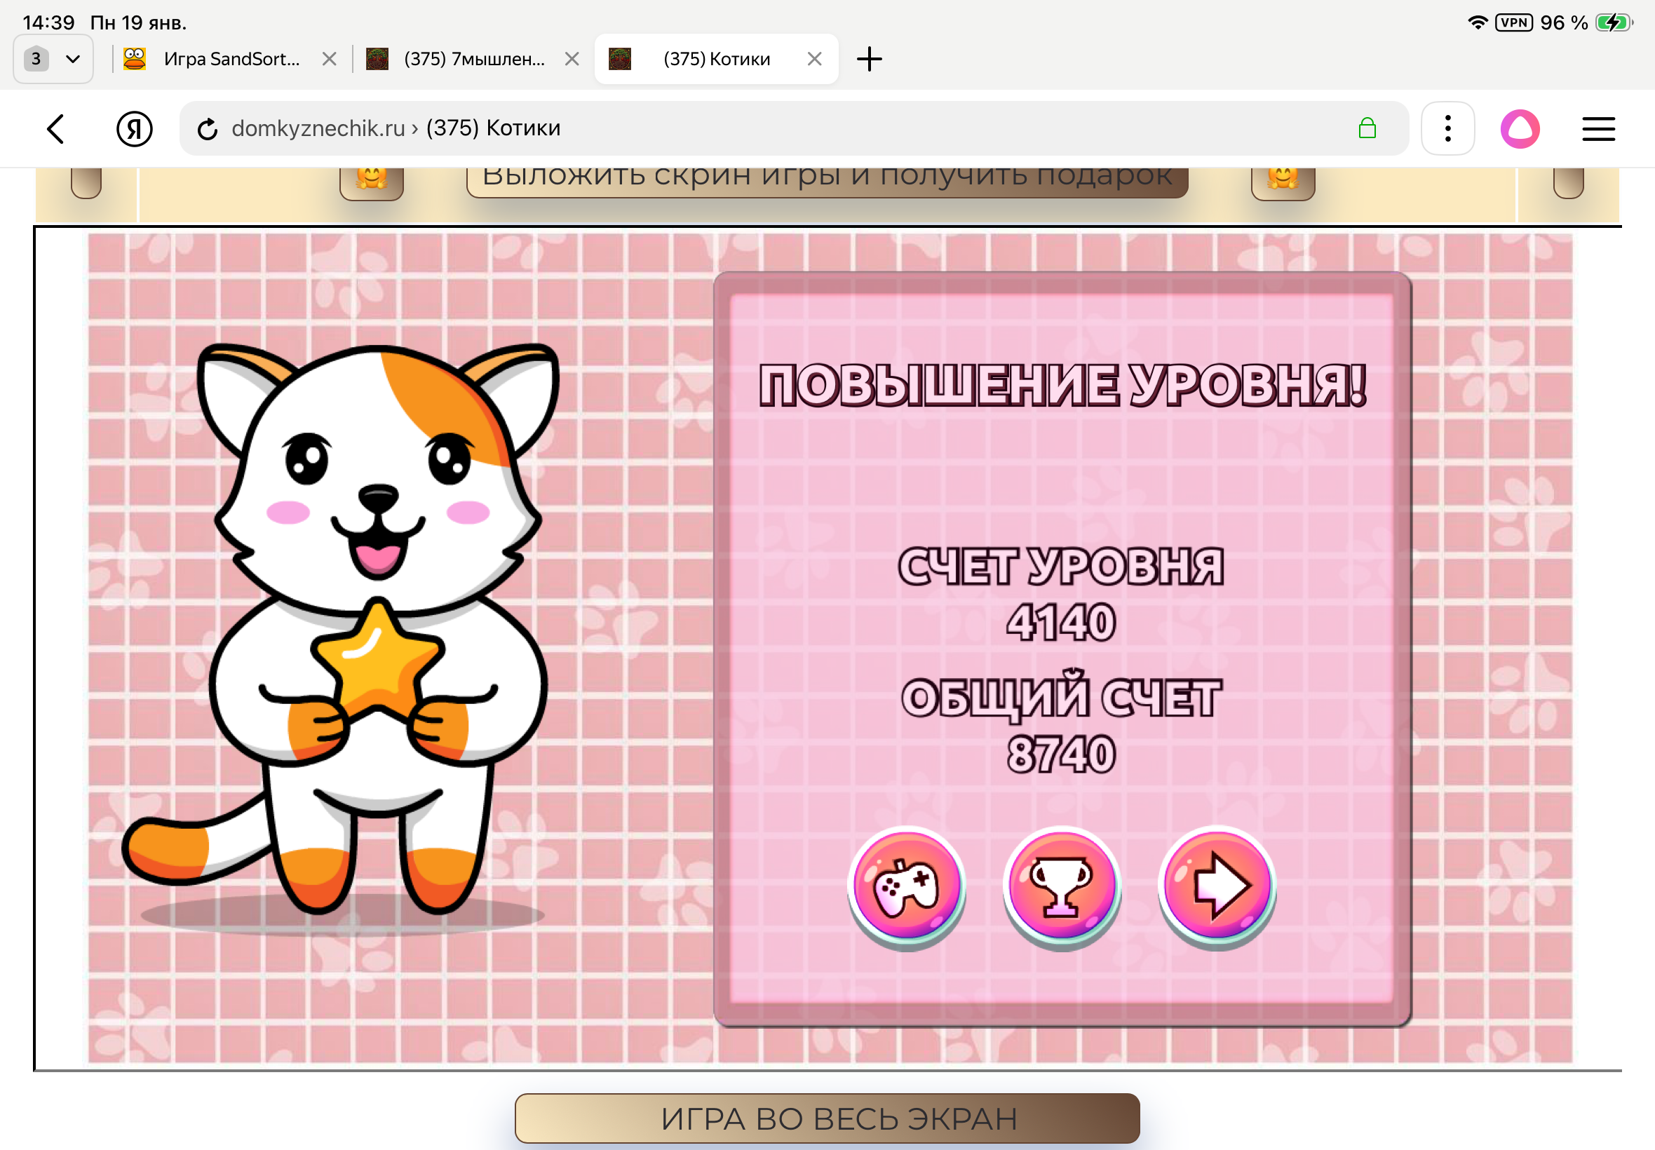
Task: Open the hamburger browser menu
Action: click(1597, 129)
